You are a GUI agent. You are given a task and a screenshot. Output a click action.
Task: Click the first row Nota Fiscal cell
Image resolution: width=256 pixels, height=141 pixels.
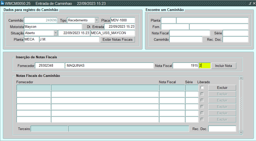[172, 88]
